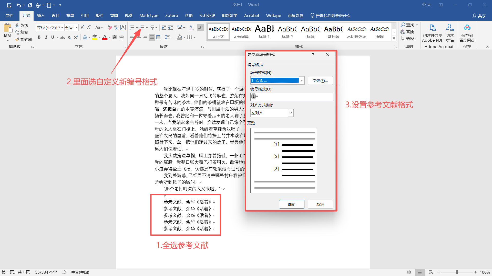Click the zoom slider in the status bar
The width and height of the screenshot is (492, 276).
tap(457, 272)
